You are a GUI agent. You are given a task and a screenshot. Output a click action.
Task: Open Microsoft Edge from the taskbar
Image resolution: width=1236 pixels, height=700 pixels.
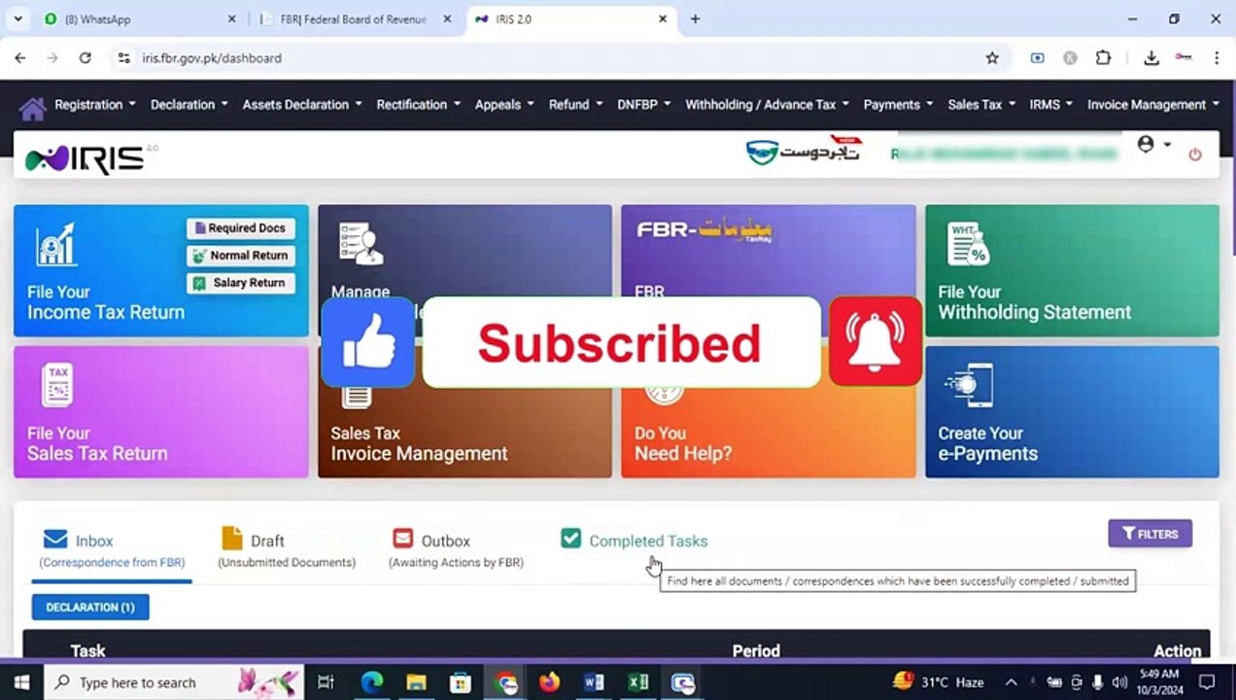tap(372, 682)
